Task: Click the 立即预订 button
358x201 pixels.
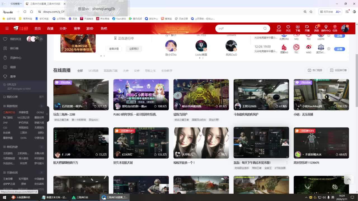Action: pyautogui.click(x=134, y=49)
